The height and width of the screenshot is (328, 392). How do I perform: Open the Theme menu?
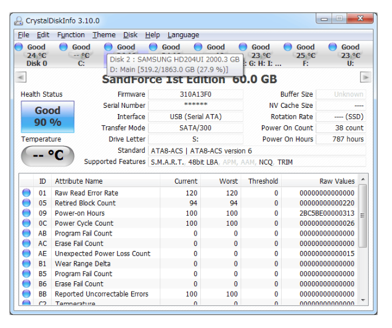point(104,35)
